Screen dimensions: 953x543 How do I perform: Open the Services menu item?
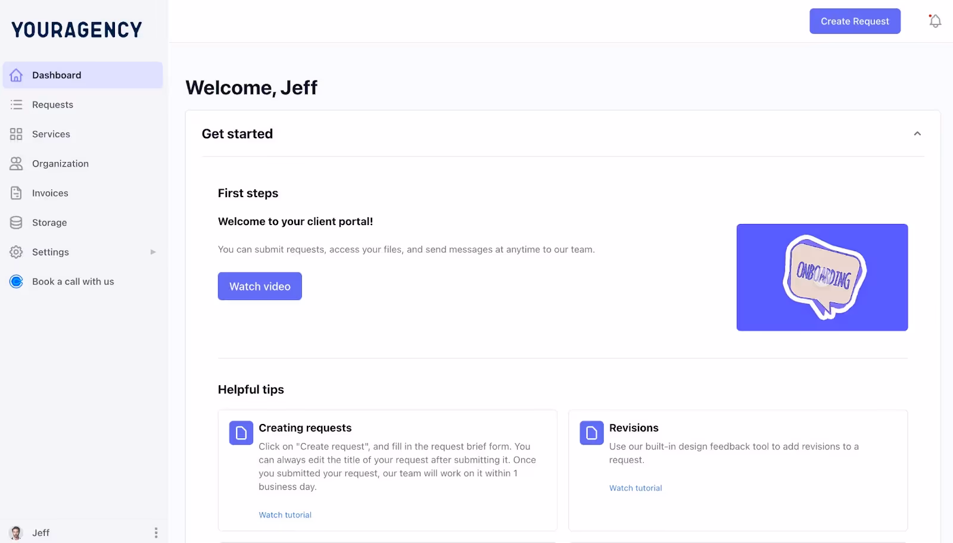coord(83,134)
